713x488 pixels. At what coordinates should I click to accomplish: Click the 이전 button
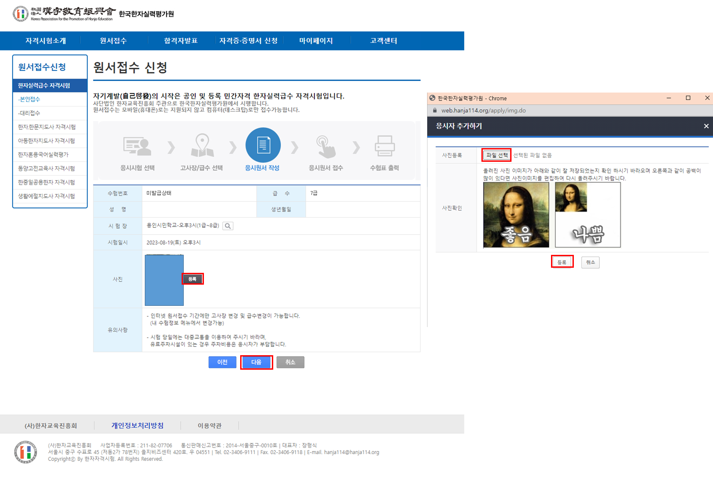(222, 362)
